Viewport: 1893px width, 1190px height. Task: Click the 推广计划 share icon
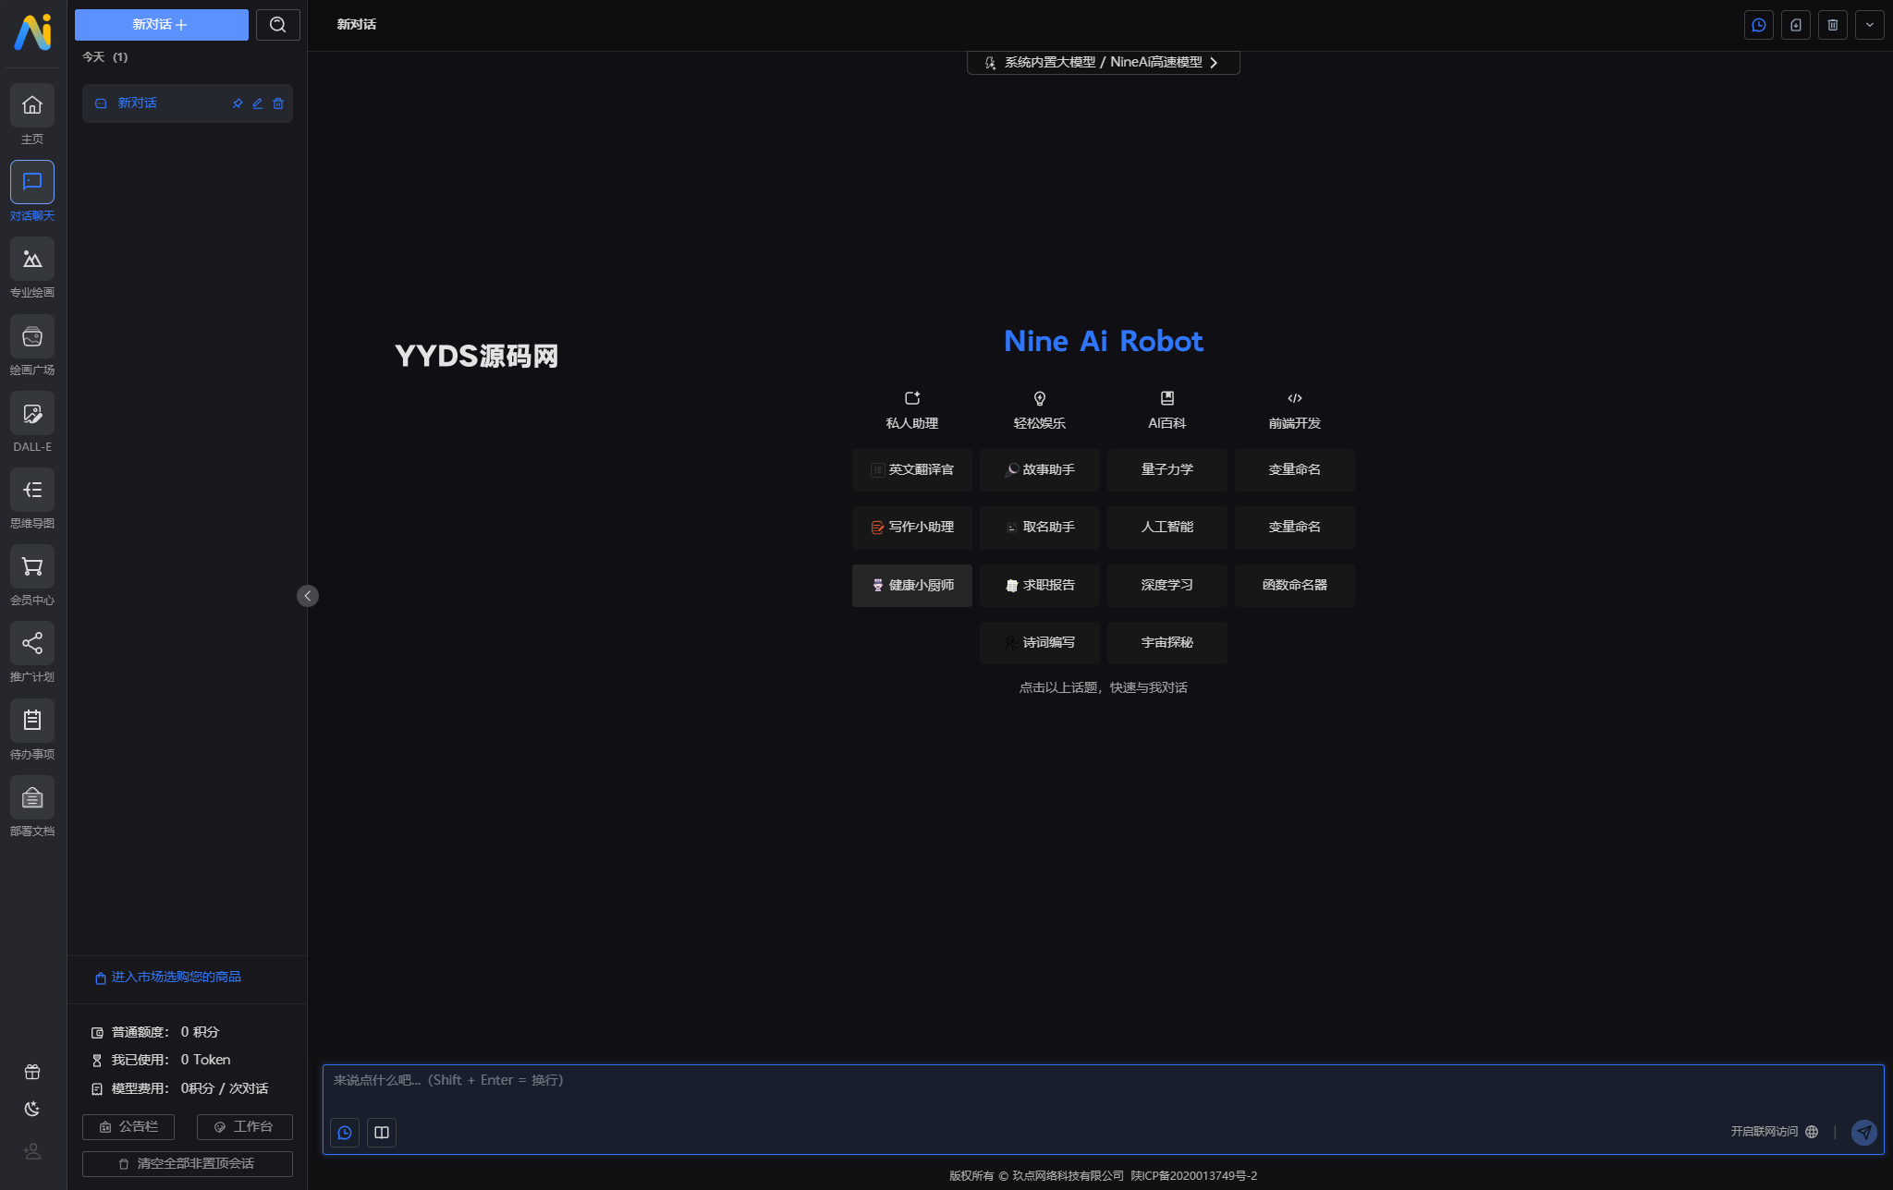point(32,644)
